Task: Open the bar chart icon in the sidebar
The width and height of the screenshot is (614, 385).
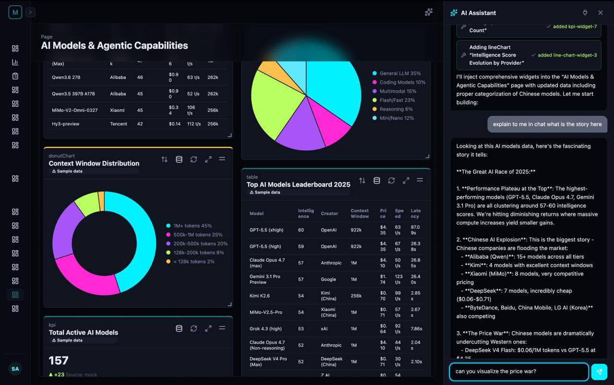Action: pyautogui.click(x=15, y=62)
